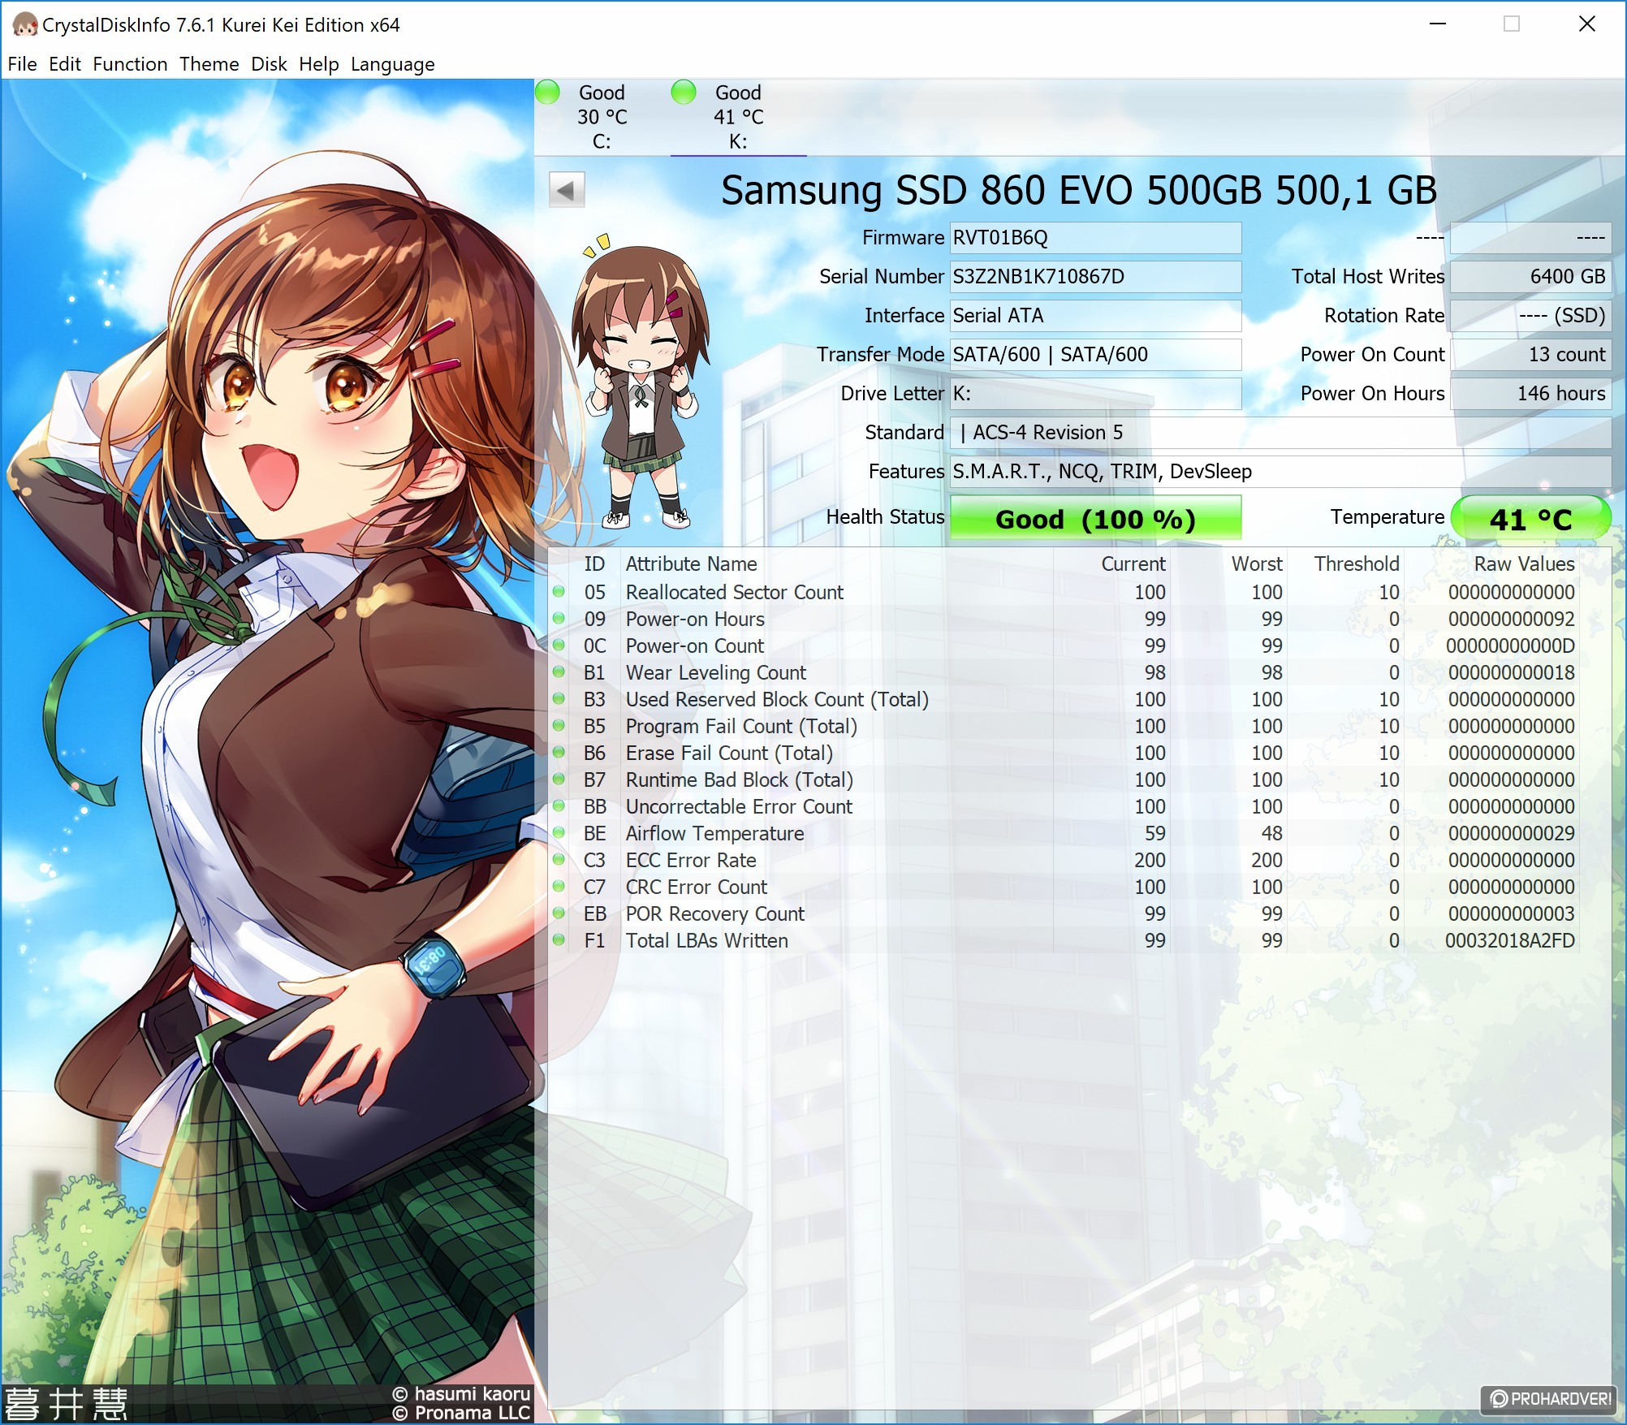Viewport: 1627px width, 1425px height.
Task: Click status dot of Airflow Temperature
Action: (x=559, y=833)
